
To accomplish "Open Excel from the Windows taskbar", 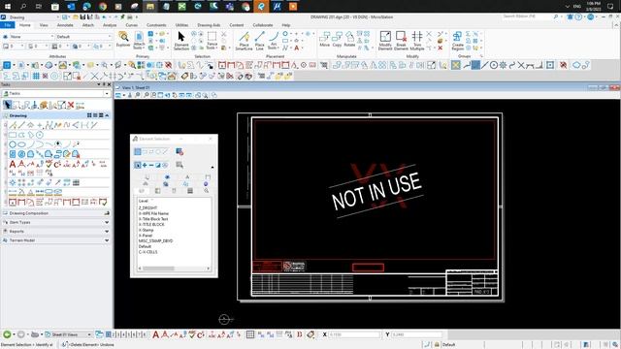I will (181, 7).
